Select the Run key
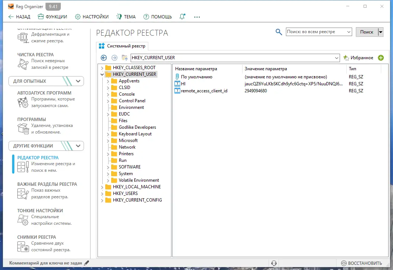The width and height of the screenshot is (393, 270). coord(123,160)
